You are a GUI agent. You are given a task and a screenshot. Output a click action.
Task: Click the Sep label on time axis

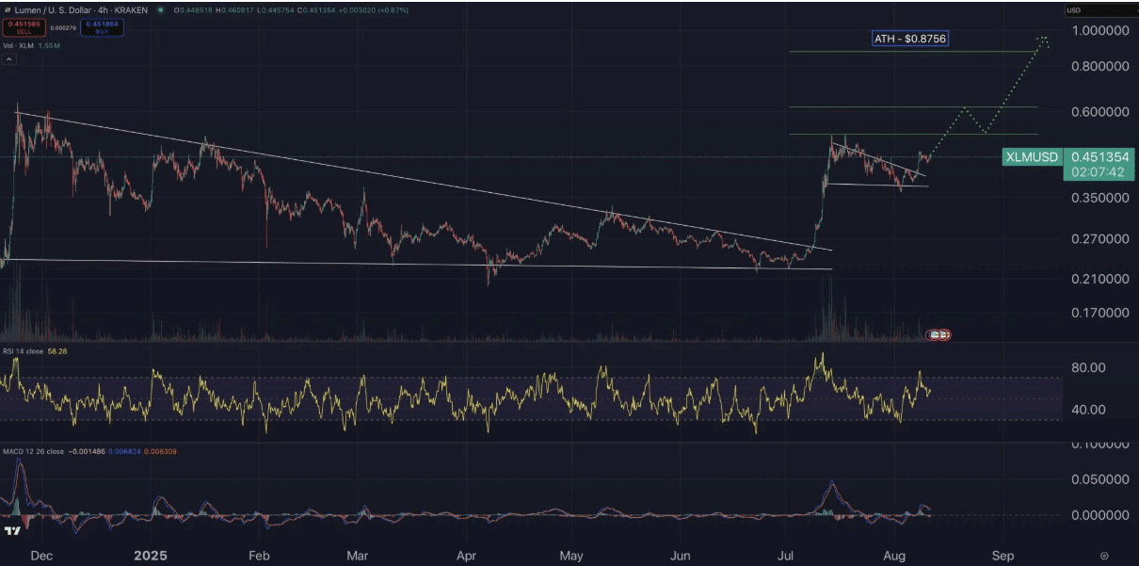1003,556
